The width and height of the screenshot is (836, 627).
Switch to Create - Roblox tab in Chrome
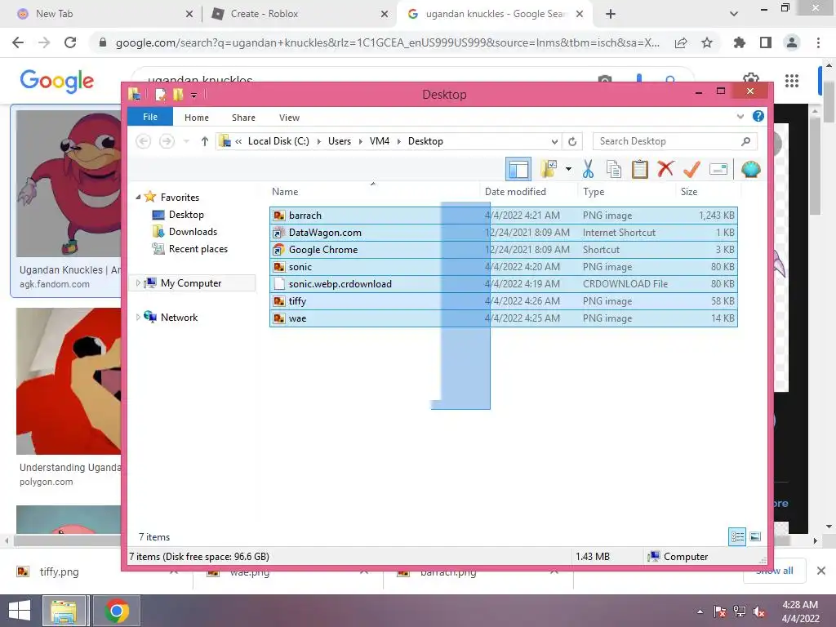click(299, 14)
